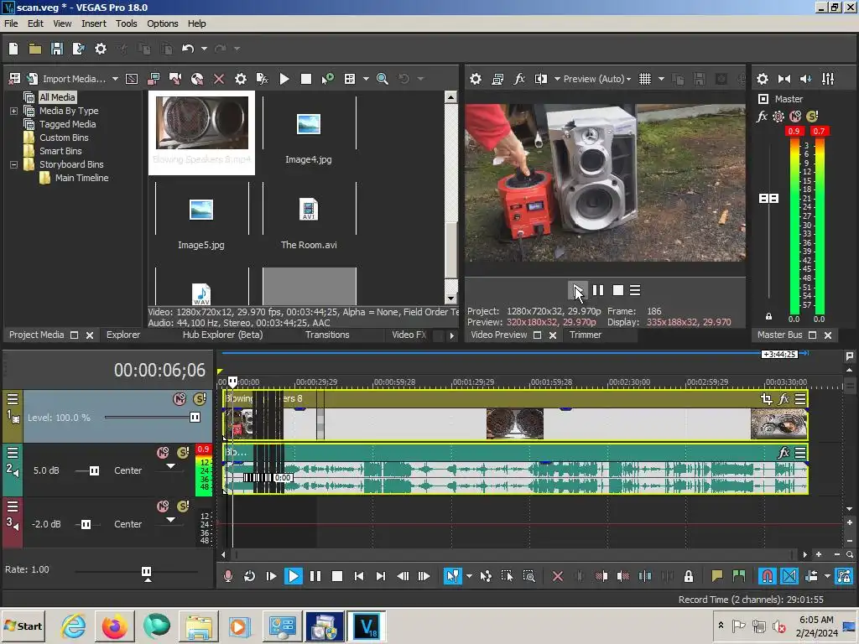859x644 pixels.
Task: Click the record microphone button in transport bar
Action: point(227,576)
